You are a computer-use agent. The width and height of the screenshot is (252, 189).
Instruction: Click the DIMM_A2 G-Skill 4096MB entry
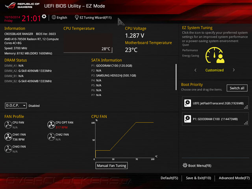click(x=28, y=71)
